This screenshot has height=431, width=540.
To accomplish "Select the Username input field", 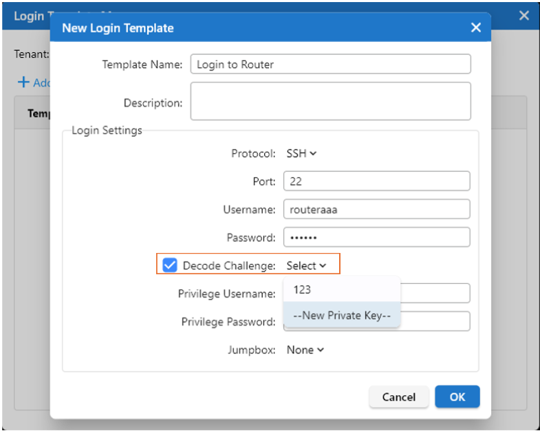I will 376,210.
